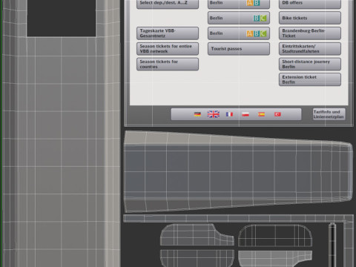Pick the Spanish flag language icon
356x267 pixels.
click(x=262, y=114)
